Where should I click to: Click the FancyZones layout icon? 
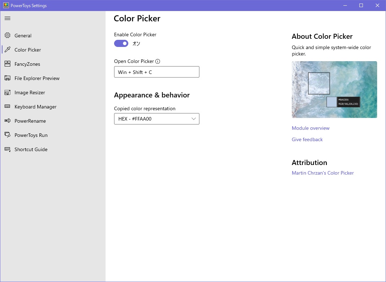[7, 64]
